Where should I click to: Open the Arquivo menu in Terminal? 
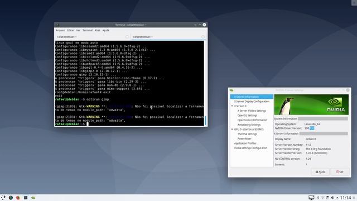(x=60, y=30)
